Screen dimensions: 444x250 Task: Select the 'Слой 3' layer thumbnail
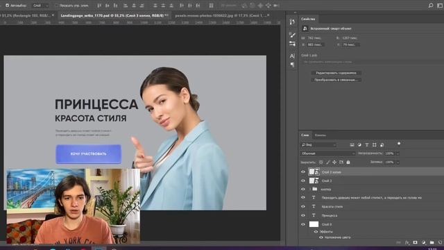(x=314, y=181)
